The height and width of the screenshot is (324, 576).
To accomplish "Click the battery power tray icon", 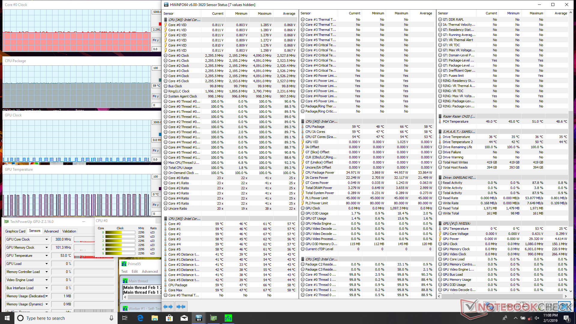I will pos(523,318).
